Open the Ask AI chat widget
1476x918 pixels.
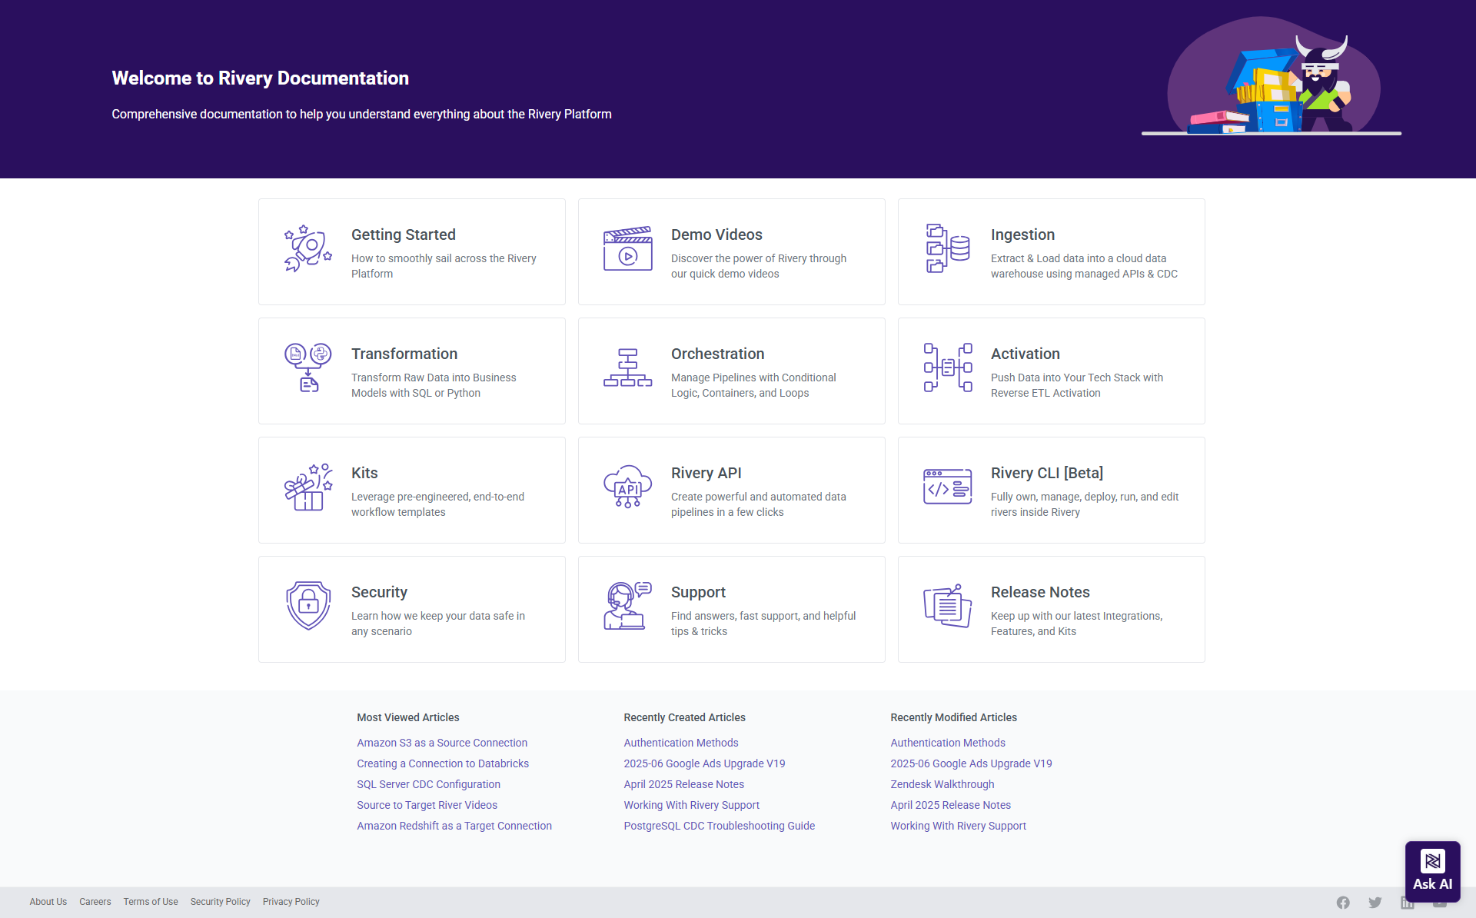pos(1432,871)
